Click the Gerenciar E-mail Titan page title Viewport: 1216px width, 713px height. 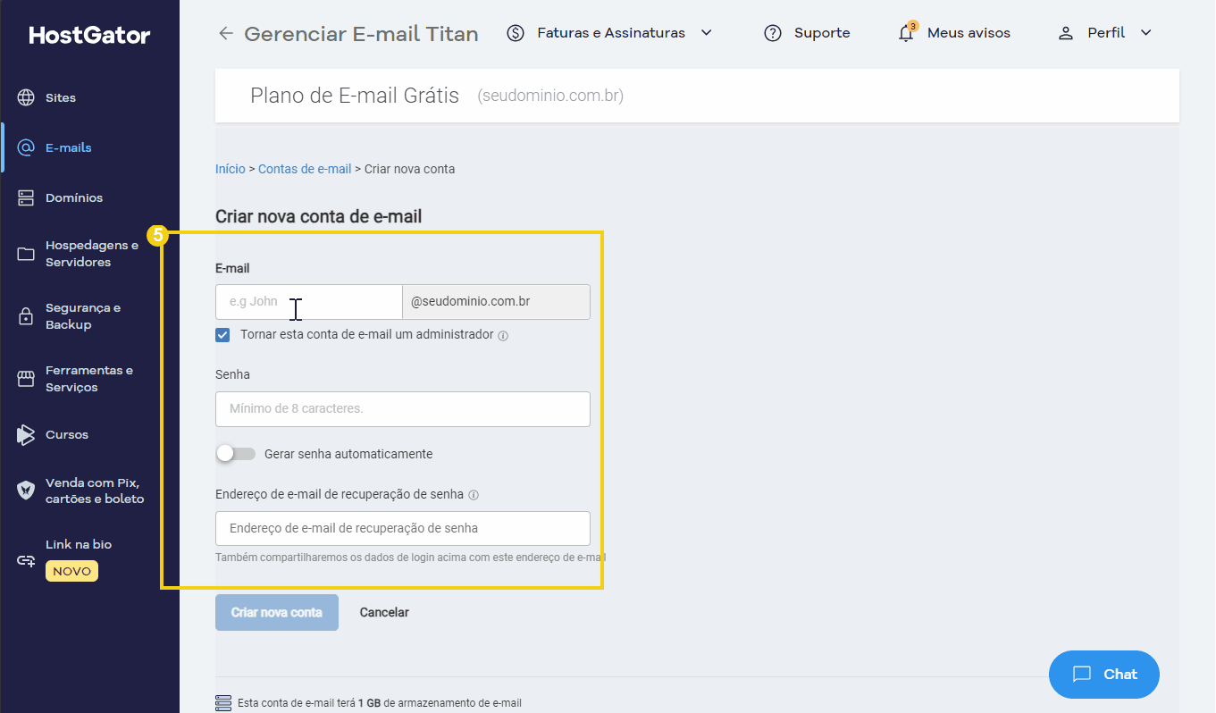(x=361, y=34)
